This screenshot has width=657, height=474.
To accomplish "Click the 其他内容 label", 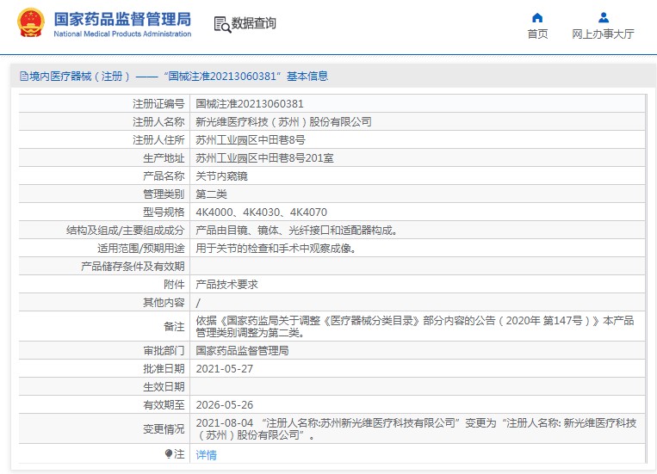I will click(x=164, y=302).
